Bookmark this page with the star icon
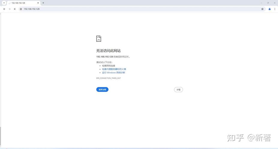The height and width of the screenshot is (149, 278). pyautogui.click(x=262, y=9)
